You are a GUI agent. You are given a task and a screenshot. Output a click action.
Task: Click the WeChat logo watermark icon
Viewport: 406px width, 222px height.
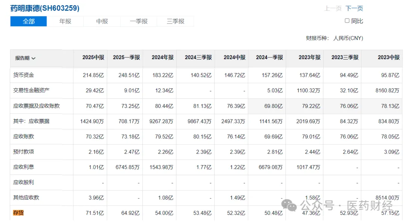289,205
